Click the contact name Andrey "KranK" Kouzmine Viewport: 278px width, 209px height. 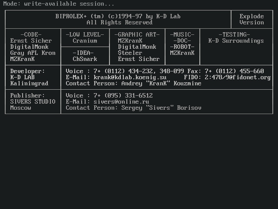pos(161,83)
